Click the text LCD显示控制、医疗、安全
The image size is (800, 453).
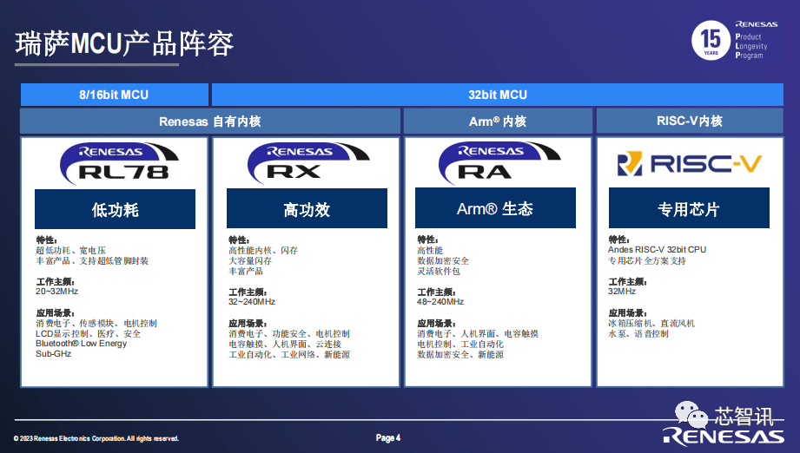[88, 334]
